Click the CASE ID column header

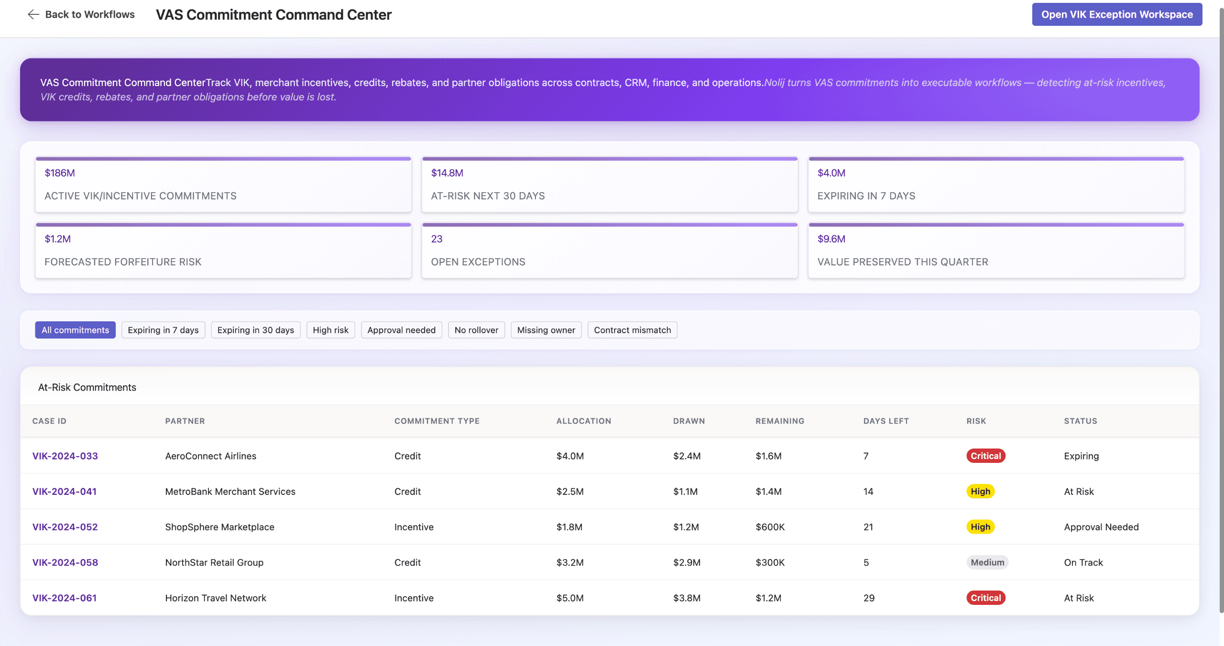[49, 421]
